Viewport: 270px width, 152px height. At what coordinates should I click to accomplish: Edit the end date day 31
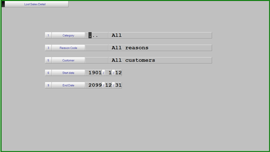click(118, 85)
